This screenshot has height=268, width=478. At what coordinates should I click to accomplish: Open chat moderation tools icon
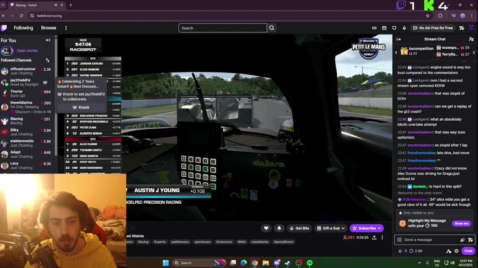coord(448,251)
